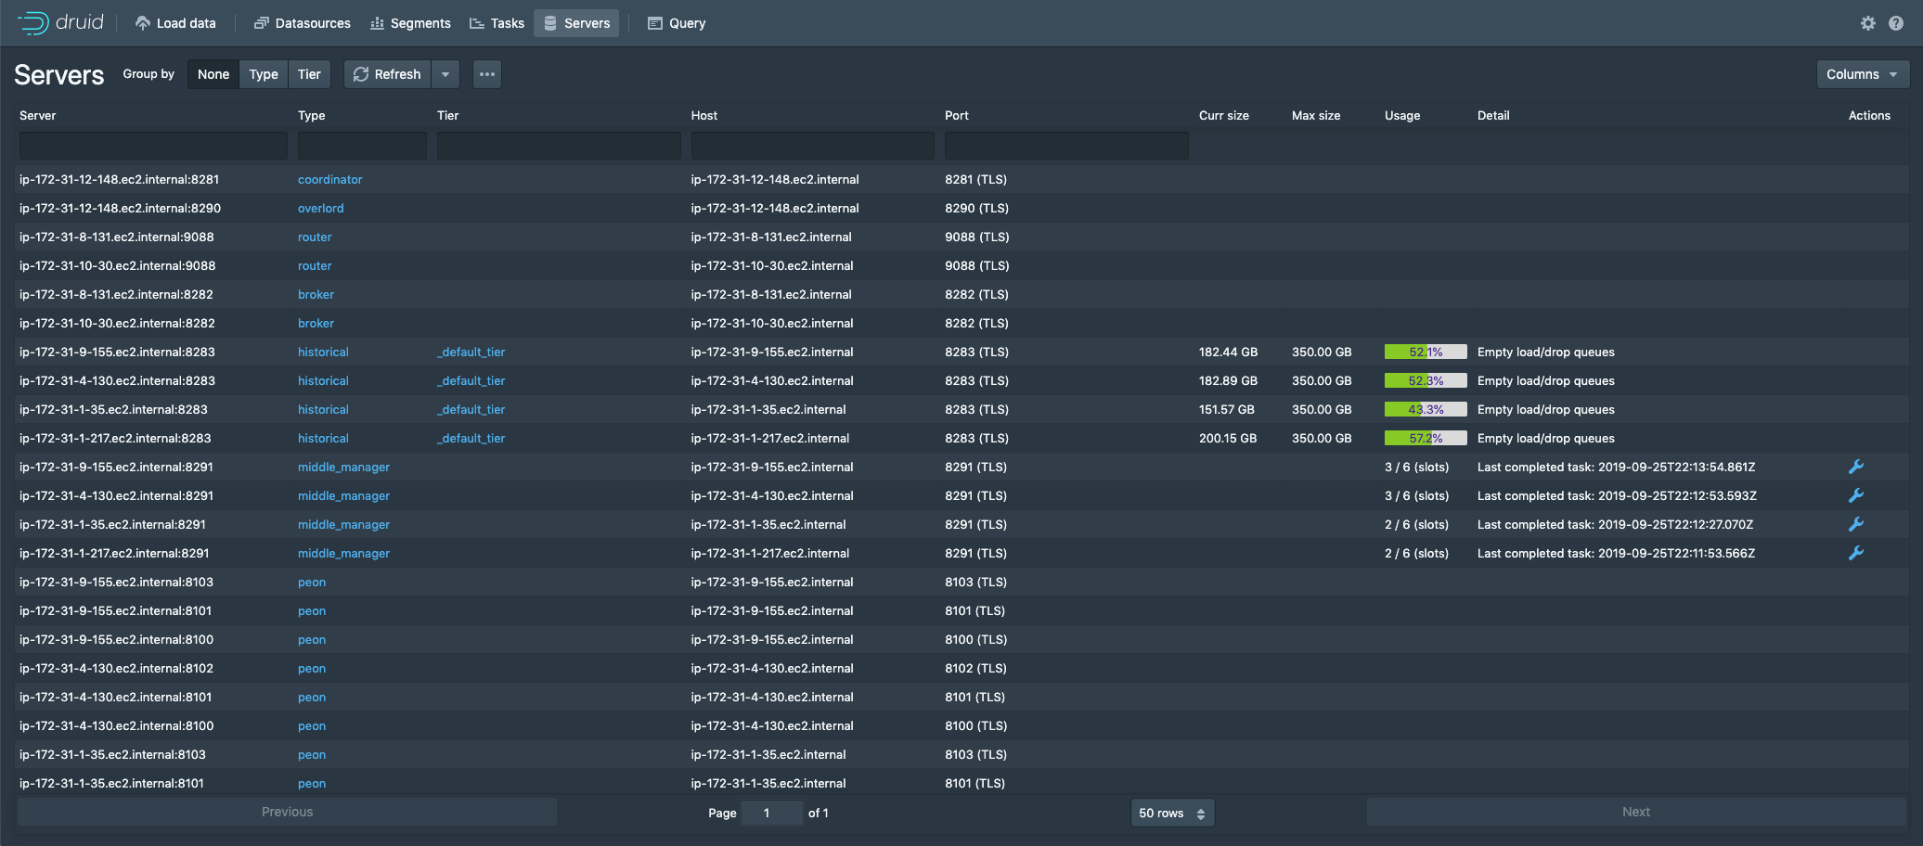This screenshot has height=846, width=1923.
Task: Click the Type column filter field
Action: 362,146
